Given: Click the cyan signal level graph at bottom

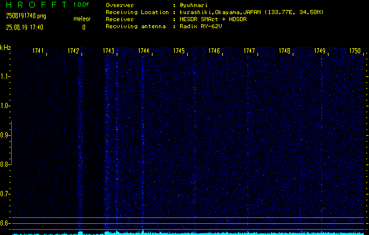Looking at the screenshot, I should coord(188,233).
